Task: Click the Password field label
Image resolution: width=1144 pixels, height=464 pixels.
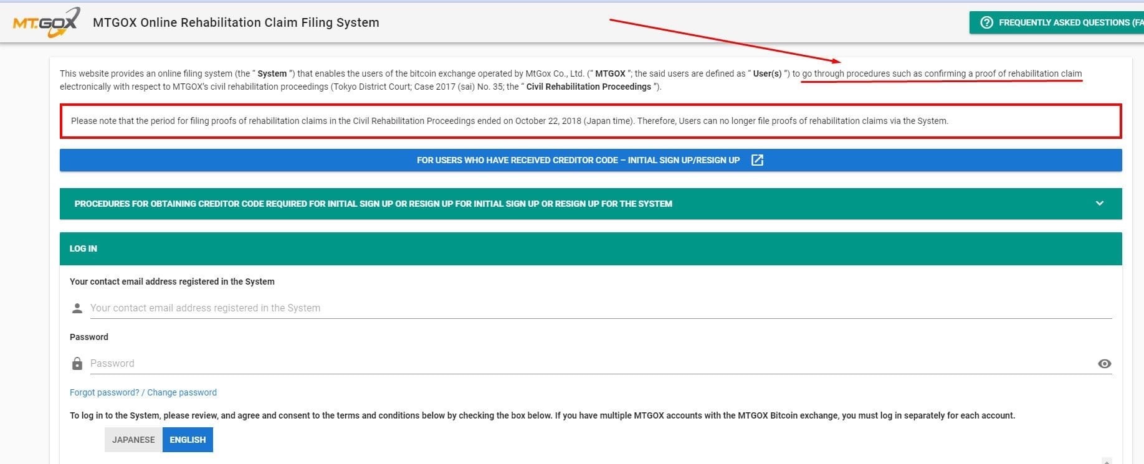Action: pyautogui.click(x=89, y=337)
